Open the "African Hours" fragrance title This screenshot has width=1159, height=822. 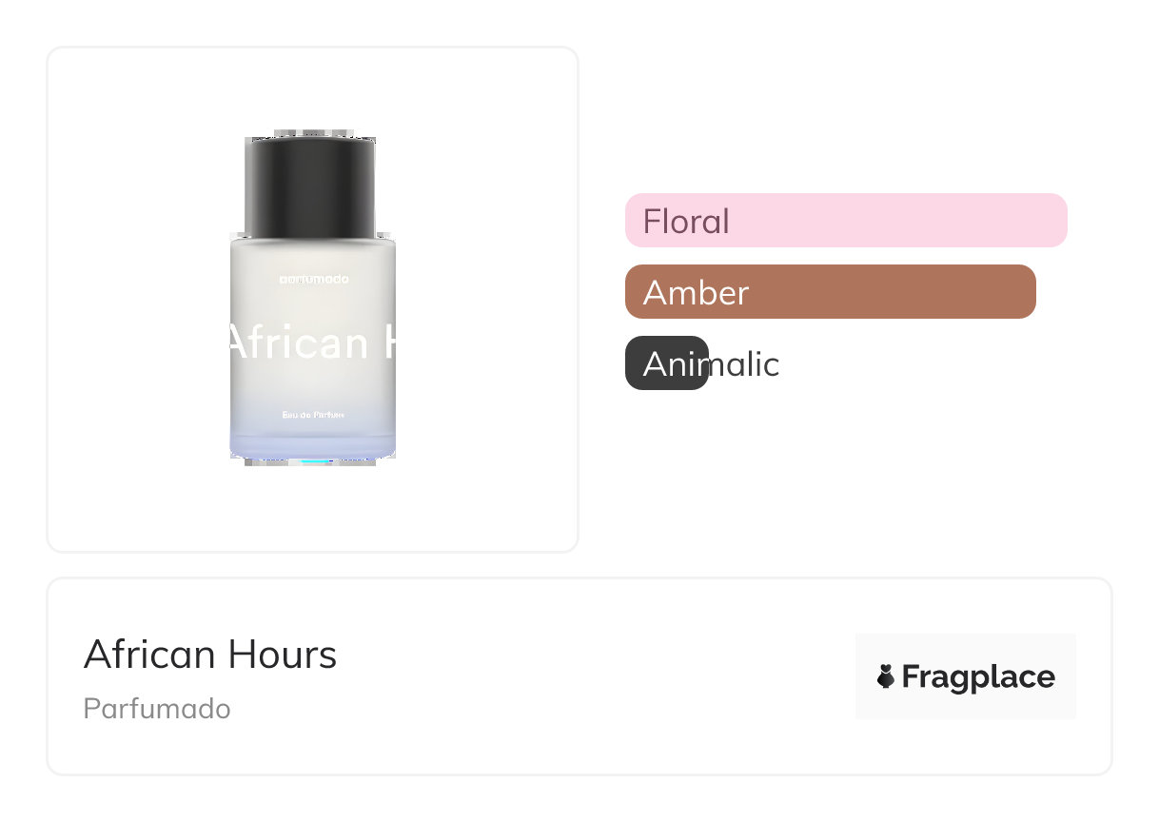[210, 655]
